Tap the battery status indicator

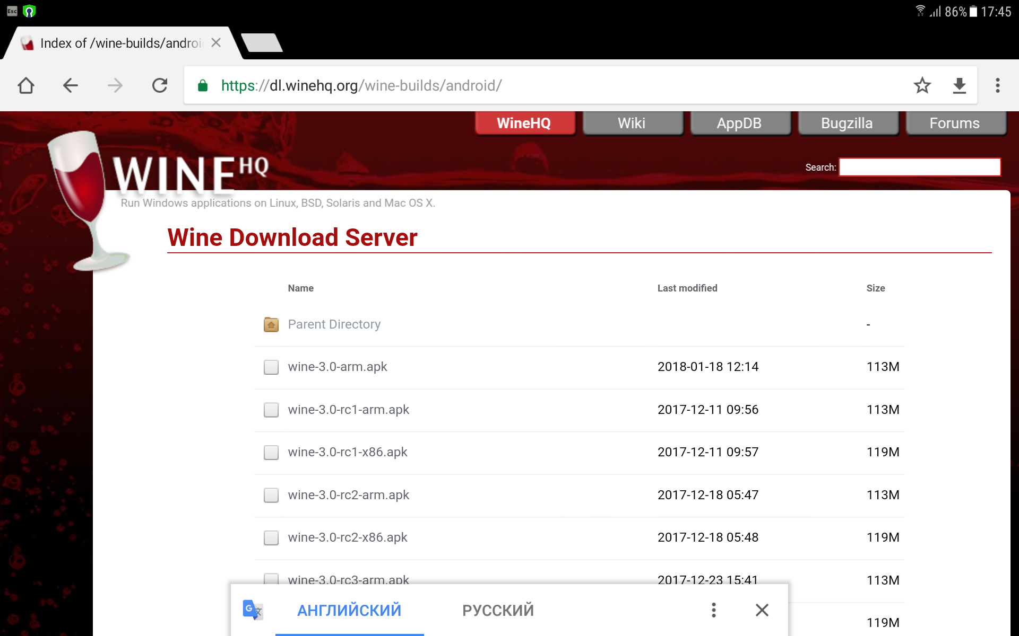coord(973,11)
